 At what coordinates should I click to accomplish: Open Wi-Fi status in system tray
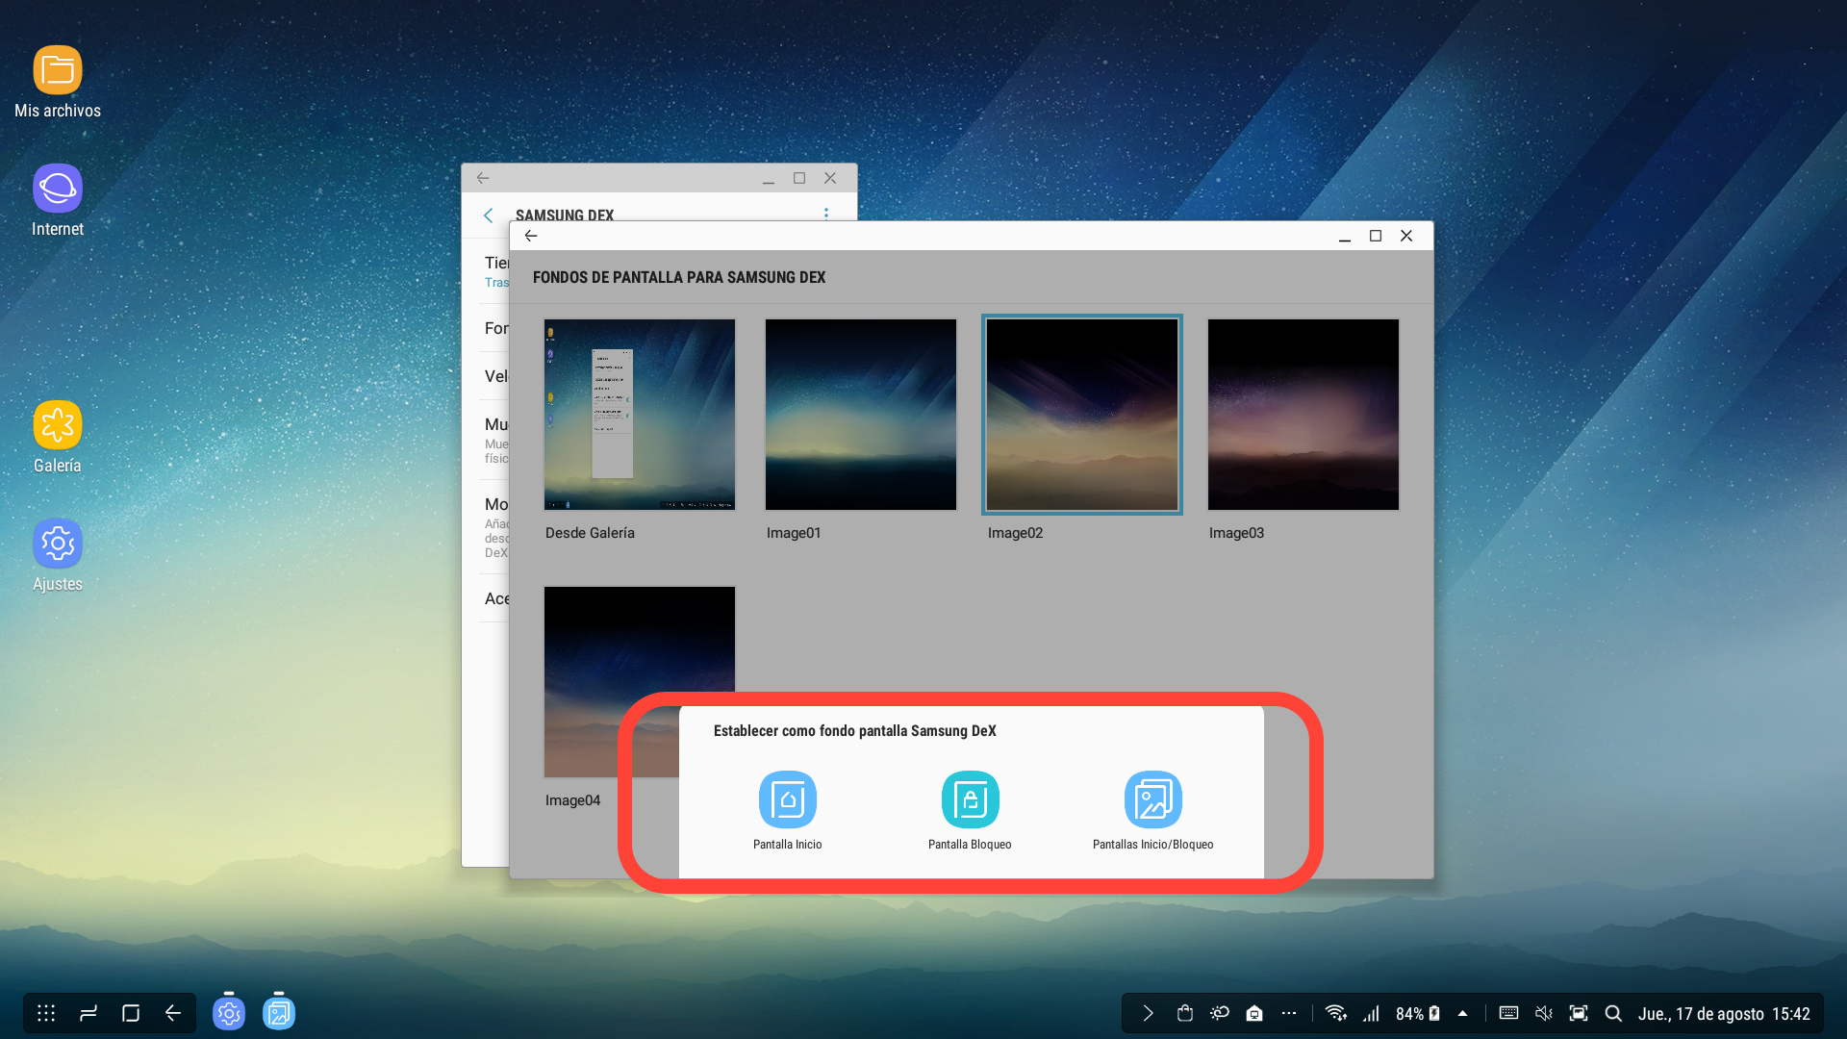(x=1336, y=1013)
